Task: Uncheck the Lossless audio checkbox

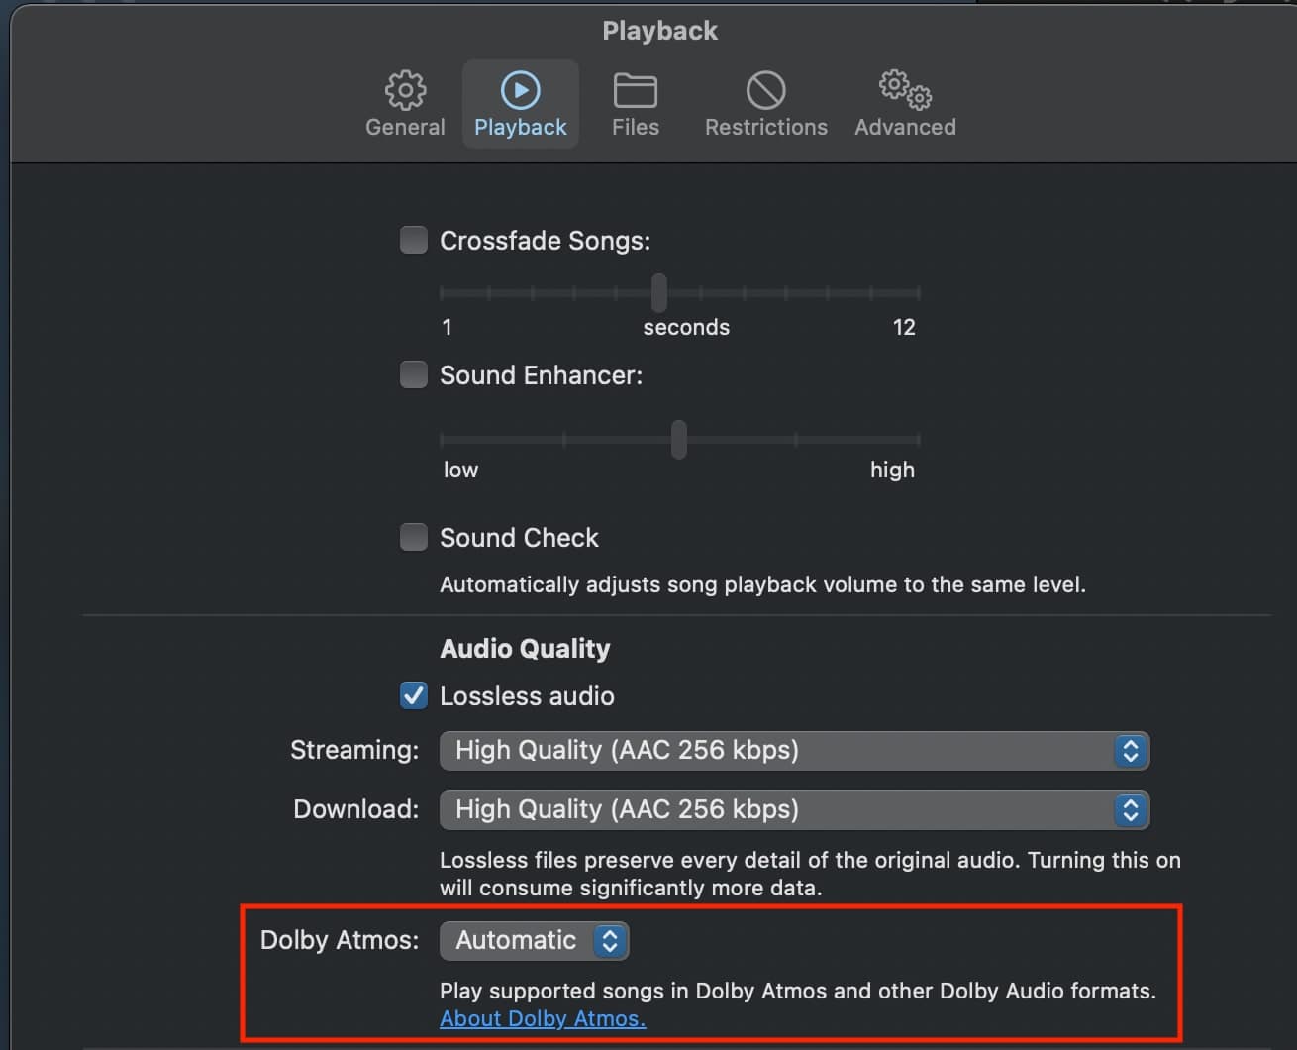Action: 413,695
